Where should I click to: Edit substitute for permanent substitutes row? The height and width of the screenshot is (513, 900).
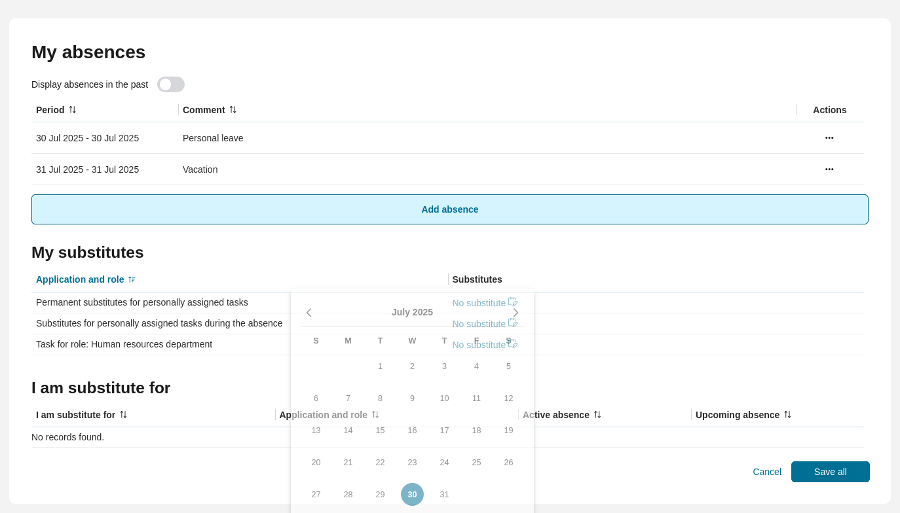click(513, 302)
